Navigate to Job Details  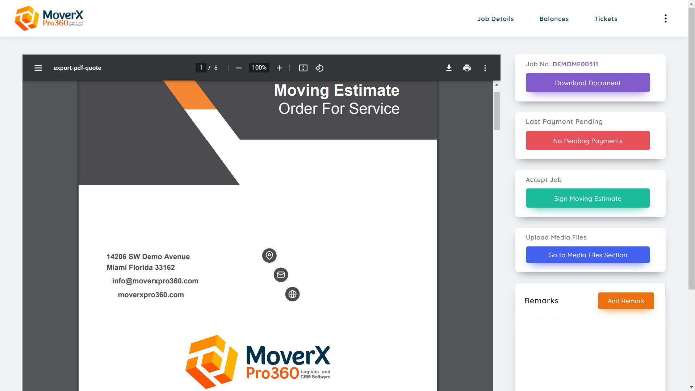click(495, 18)
